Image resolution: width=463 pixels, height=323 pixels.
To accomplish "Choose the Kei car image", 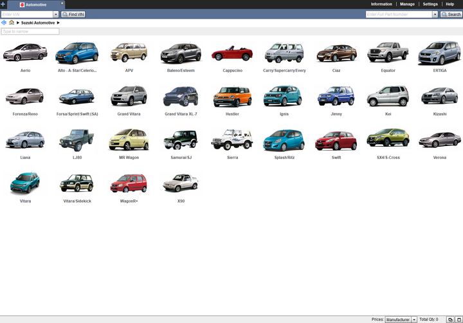I will 388,96.
